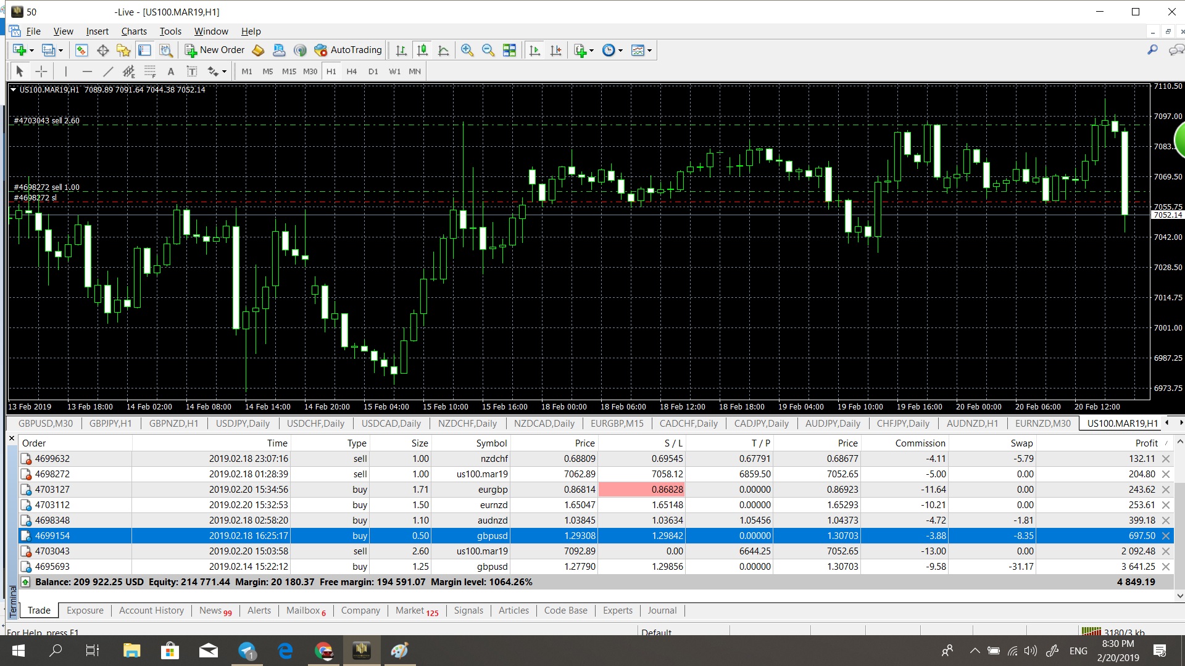
Task: Expand the Profiles dropdown arrow
Action: pyautogui.click(x=60, y=51)
